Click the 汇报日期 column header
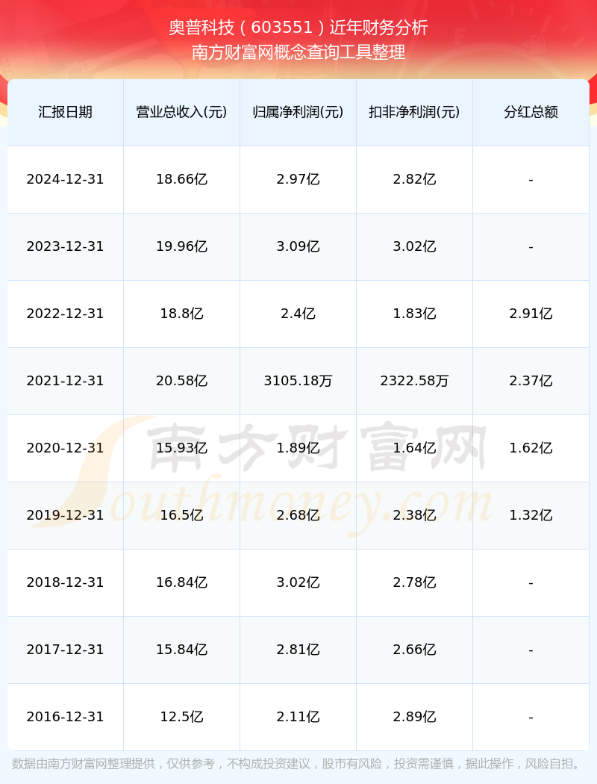This screenshot has height=784, width=597. [65, 112]
